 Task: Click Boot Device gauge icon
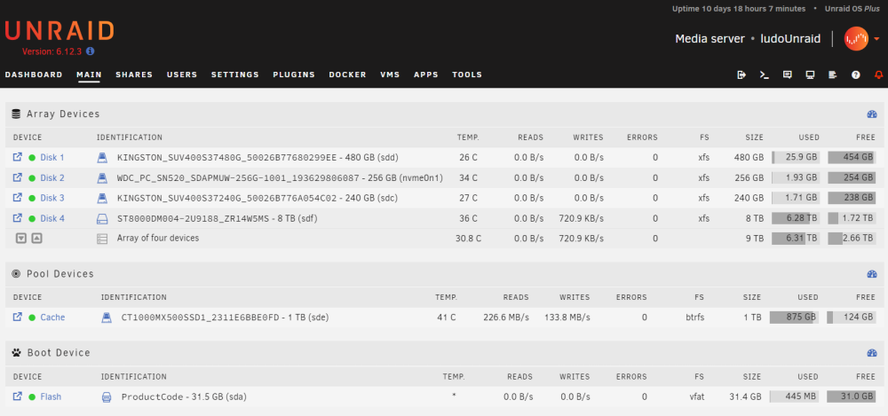872,353
